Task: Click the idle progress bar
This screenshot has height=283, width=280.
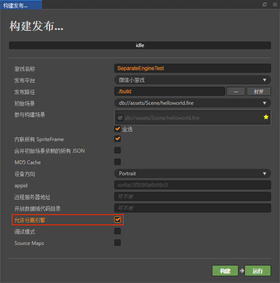Action: click(140, 45)
